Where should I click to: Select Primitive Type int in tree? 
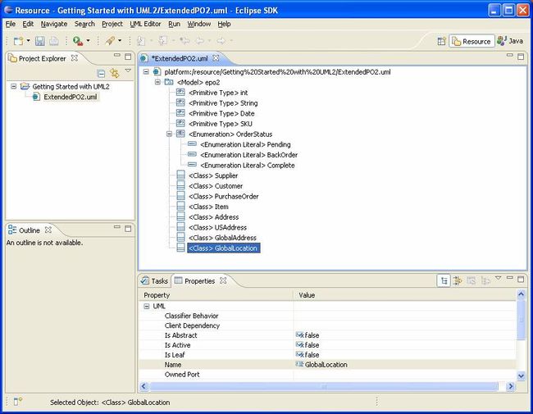tap(218, 93)
